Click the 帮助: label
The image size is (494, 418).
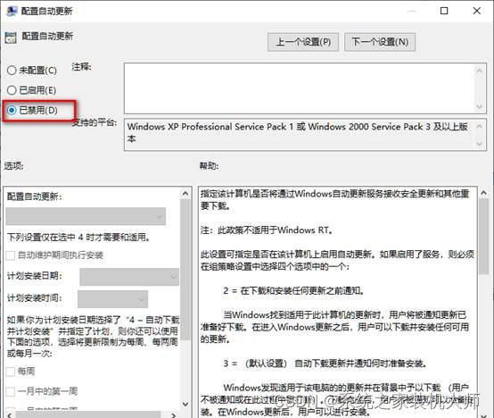pos(209,165)
